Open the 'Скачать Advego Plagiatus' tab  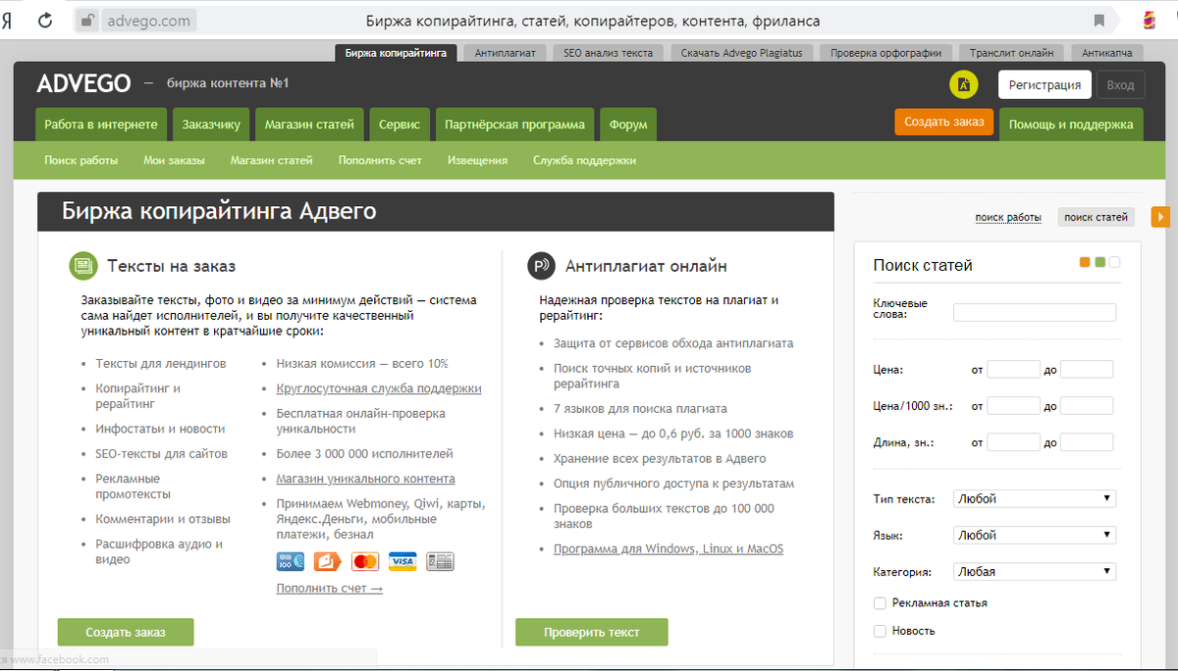pos(741,53)
